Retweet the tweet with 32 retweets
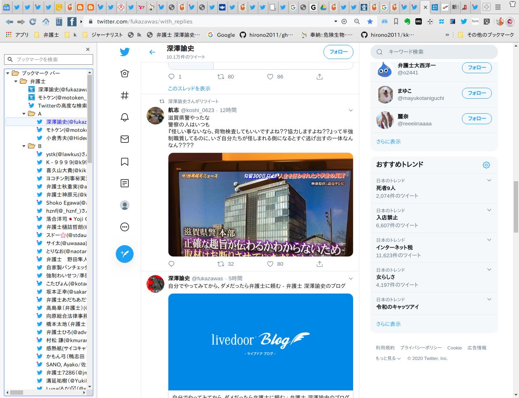The height and width of the screenshot is (398, 519). (221, 264)
